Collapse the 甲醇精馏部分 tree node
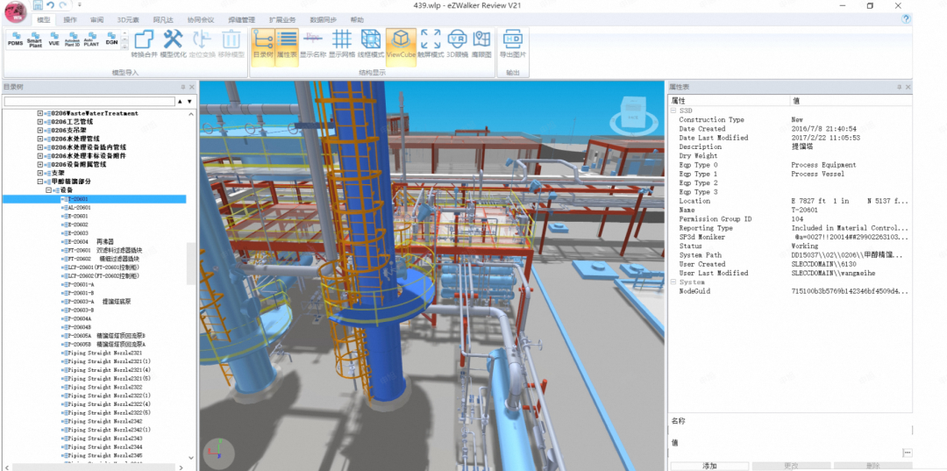The image size is (947, 471). coord(39,182)
